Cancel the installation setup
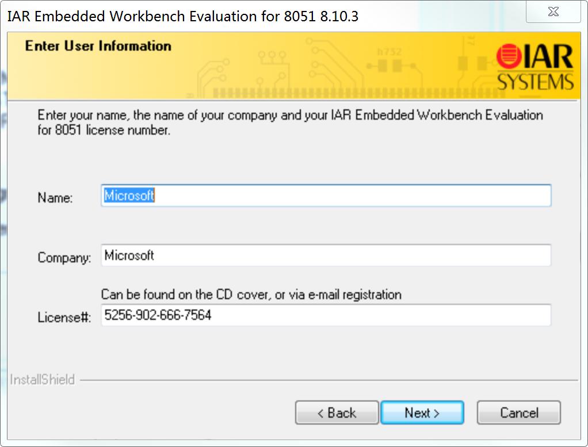Screen dimensions: 588x447 (x=518, y=412)
